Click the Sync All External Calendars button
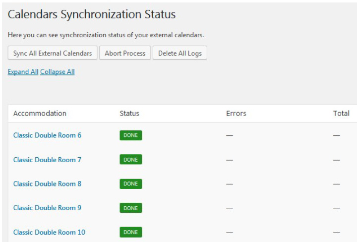Screen dimensions: 359x242 pos(53,53)
